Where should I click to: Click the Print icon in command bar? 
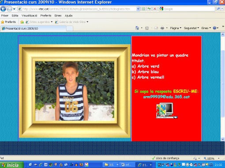pyautogui.click(x=162, y=28)
